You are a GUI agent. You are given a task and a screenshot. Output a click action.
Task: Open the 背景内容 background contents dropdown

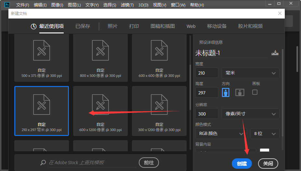tap(226, 150)
